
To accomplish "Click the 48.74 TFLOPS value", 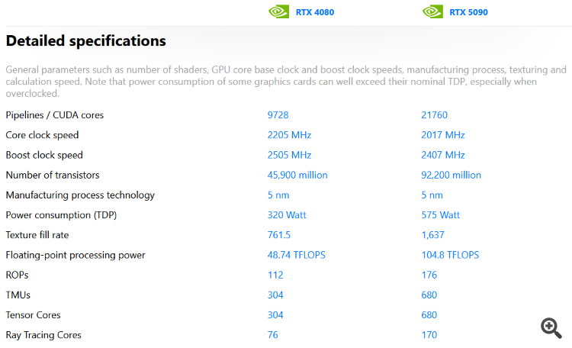I will pyautogui.click(x=296, y=255).
